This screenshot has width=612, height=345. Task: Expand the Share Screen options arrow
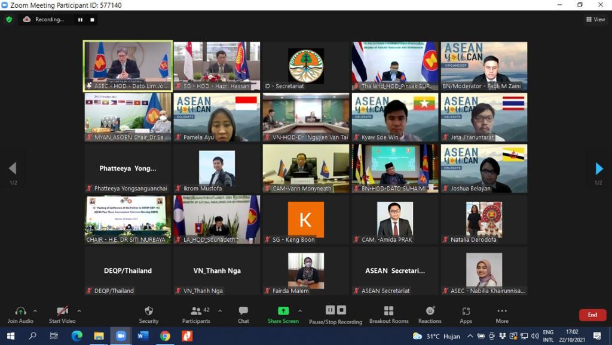pyautogui.click(x=300, y=310)
